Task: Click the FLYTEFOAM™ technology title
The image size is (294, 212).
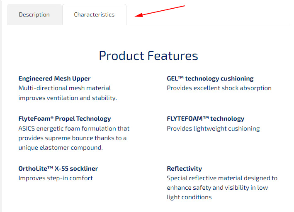Action: pos(205,119)
